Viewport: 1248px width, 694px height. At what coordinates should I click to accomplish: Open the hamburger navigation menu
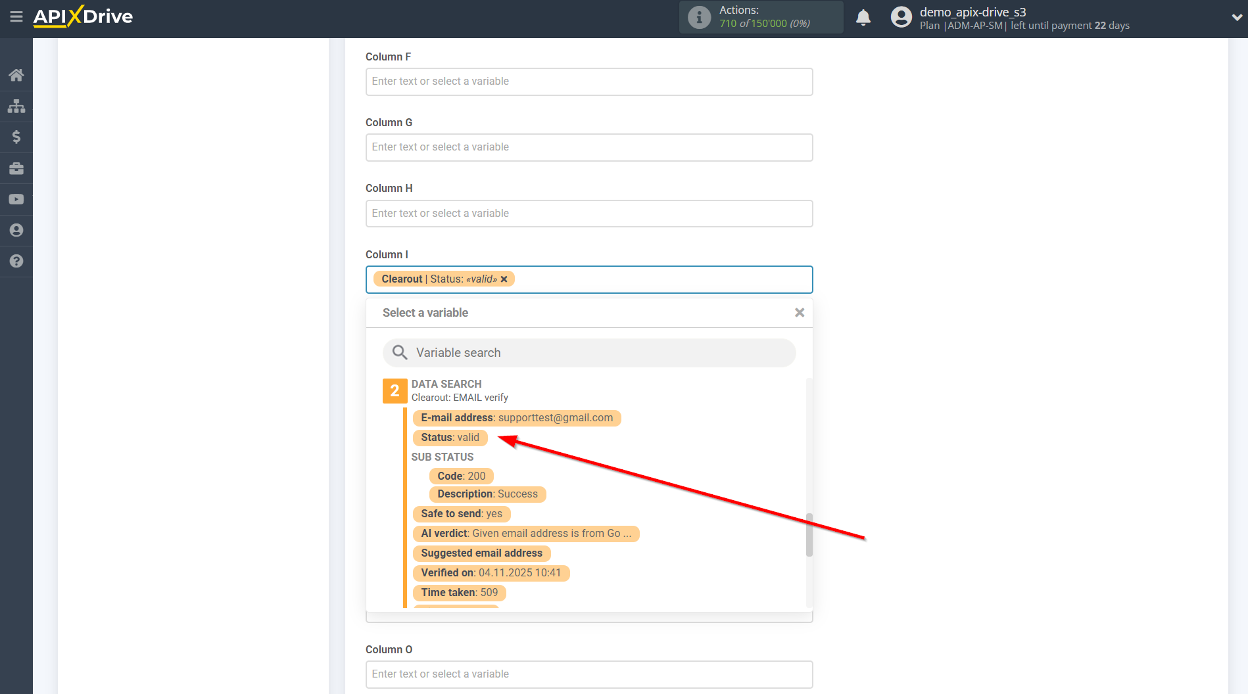pos(16,17)
